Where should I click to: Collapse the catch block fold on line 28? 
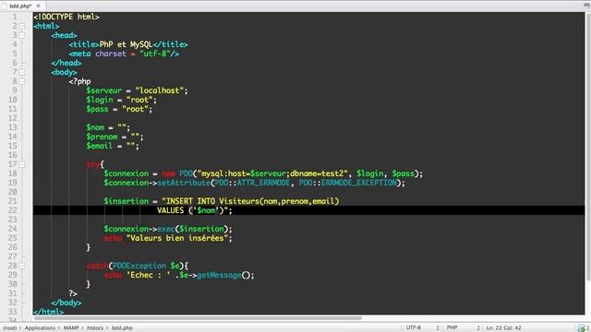(22, 266)
